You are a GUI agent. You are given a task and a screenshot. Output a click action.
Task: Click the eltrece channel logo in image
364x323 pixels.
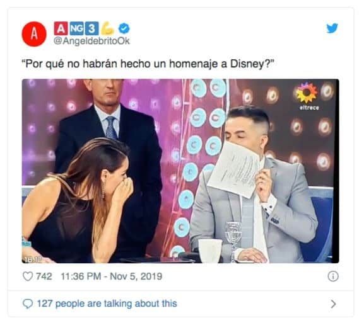(308, 96)
